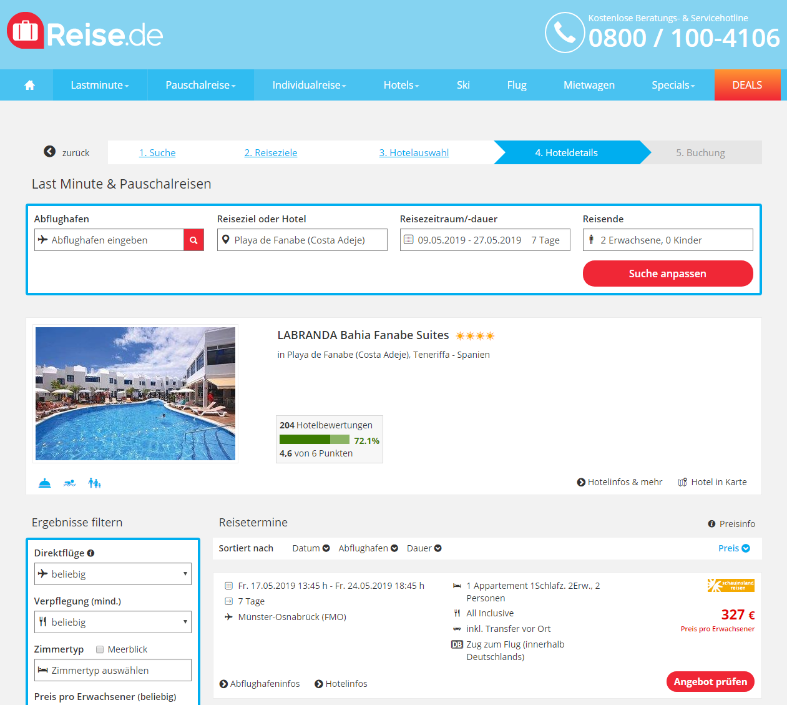787x705 pixels.
Task: Open the Mietwagen menu item
Action: click(589, 85)
